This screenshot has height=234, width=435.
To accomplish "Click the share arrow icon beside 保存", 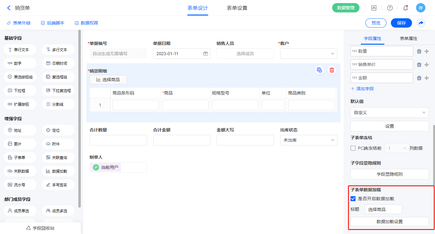I will (x=421, y=23).
